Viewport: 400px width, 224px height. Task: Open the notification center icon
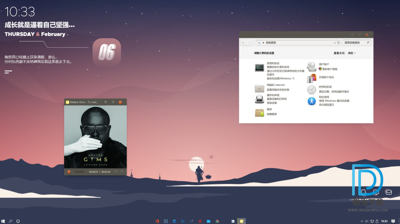[393, 221]
